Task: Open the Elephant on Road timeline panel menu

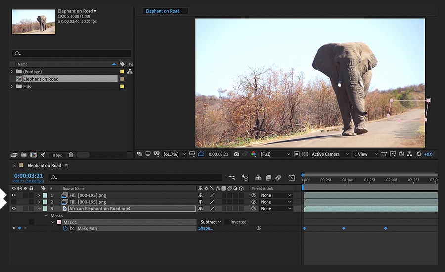Action: click(x=66, y=166)
